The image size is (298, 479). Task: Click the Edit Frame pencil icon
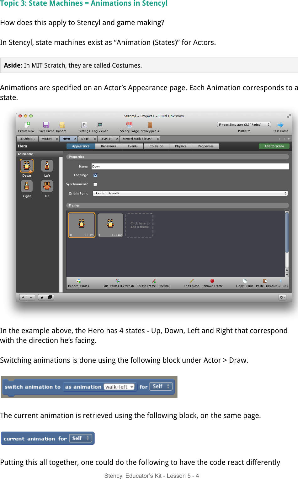pos(191,281)
